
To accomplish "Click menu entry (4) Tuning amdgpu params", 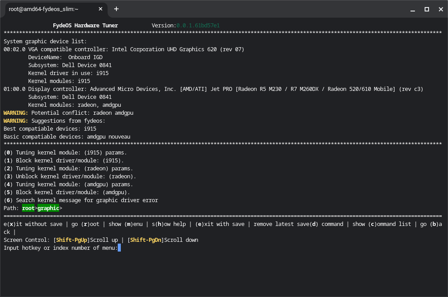I will (x=68, y=184).
